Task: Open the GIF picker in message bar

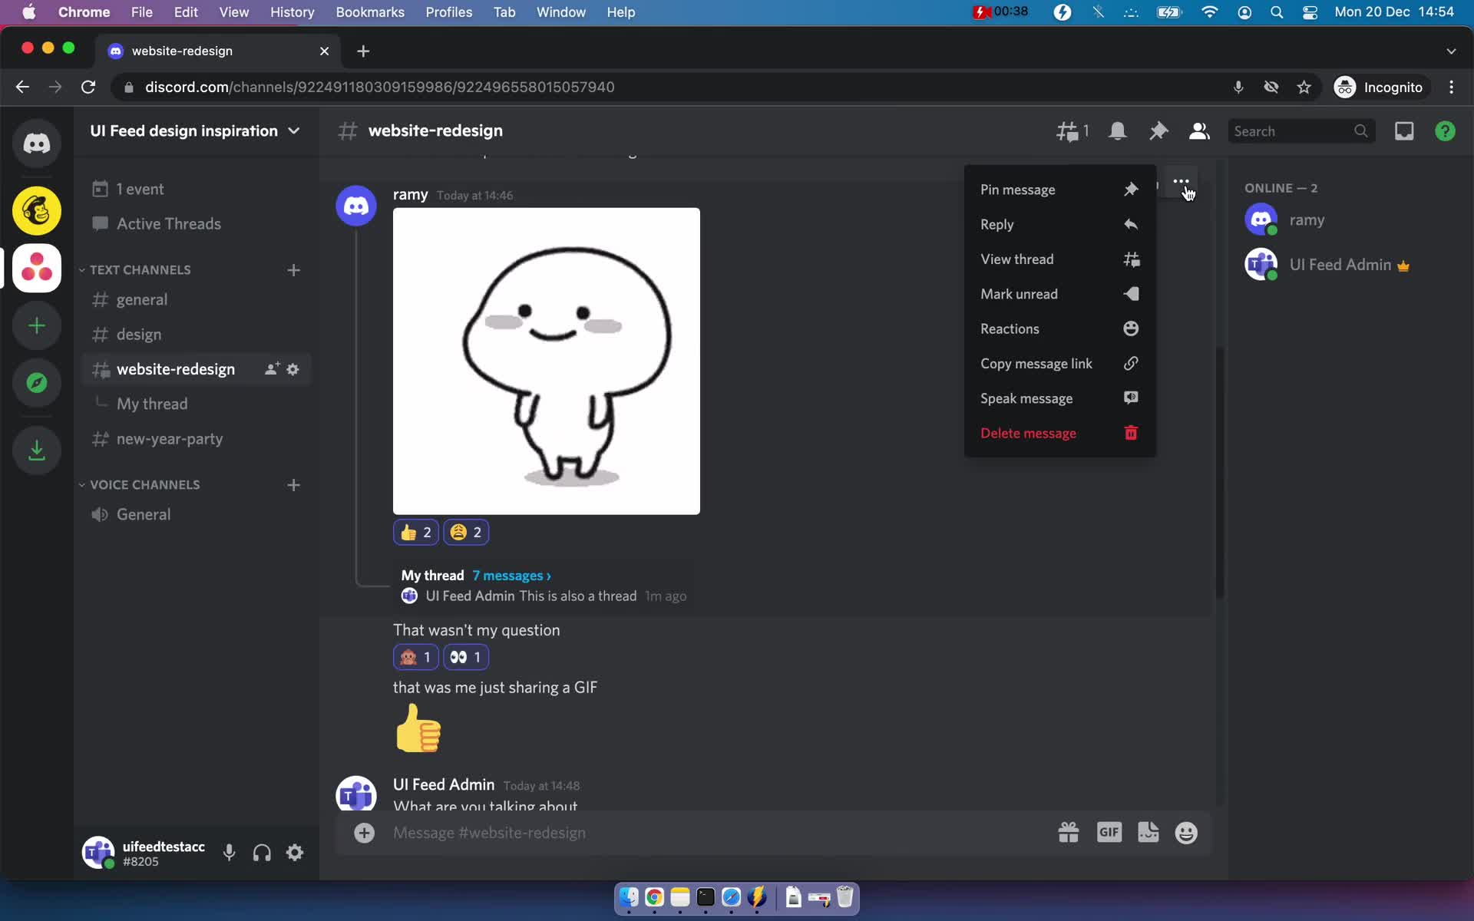Action: [x=1108, y=833]
